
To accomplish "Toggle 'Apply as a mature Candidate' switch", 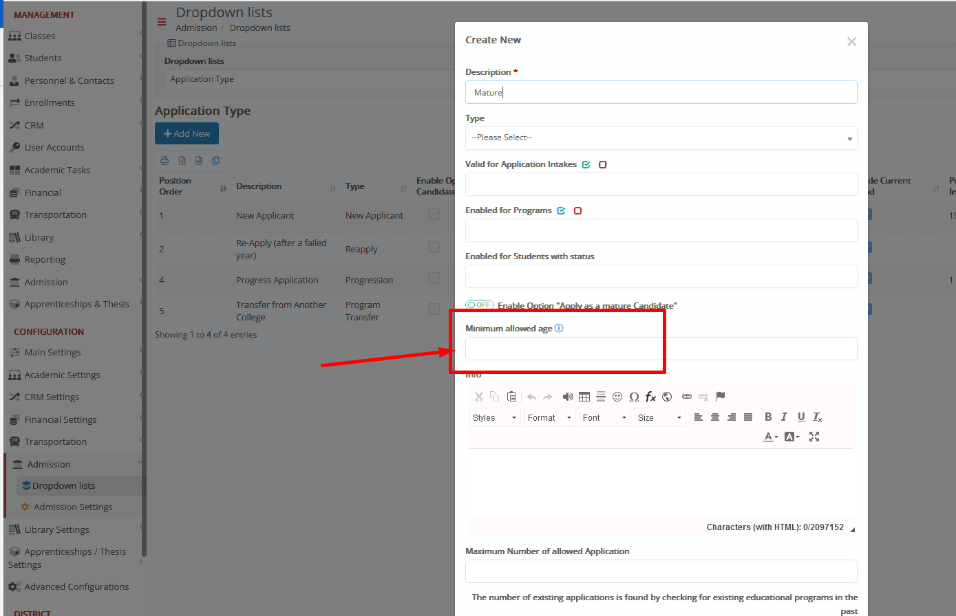I will (480, 305).
